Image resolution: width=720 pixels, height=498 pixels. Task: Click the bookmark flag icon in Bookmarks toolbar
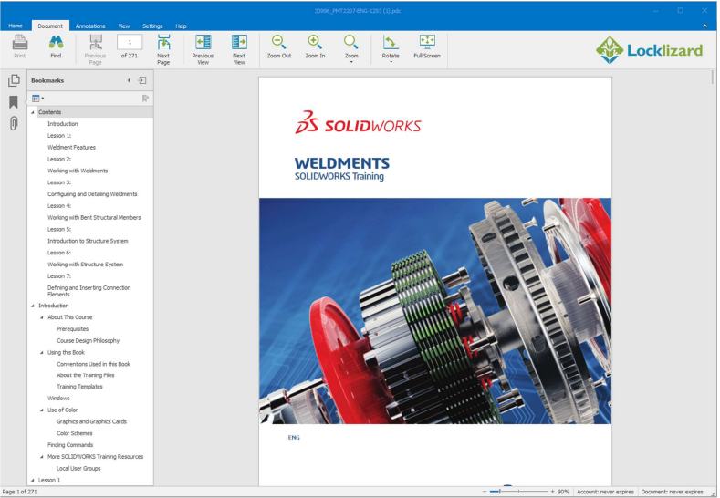146,99
